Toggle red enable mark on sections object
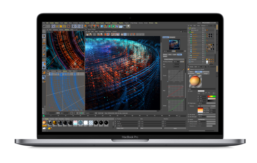The height and width of the screenshot is (163, 257). [x=204, y=57]
